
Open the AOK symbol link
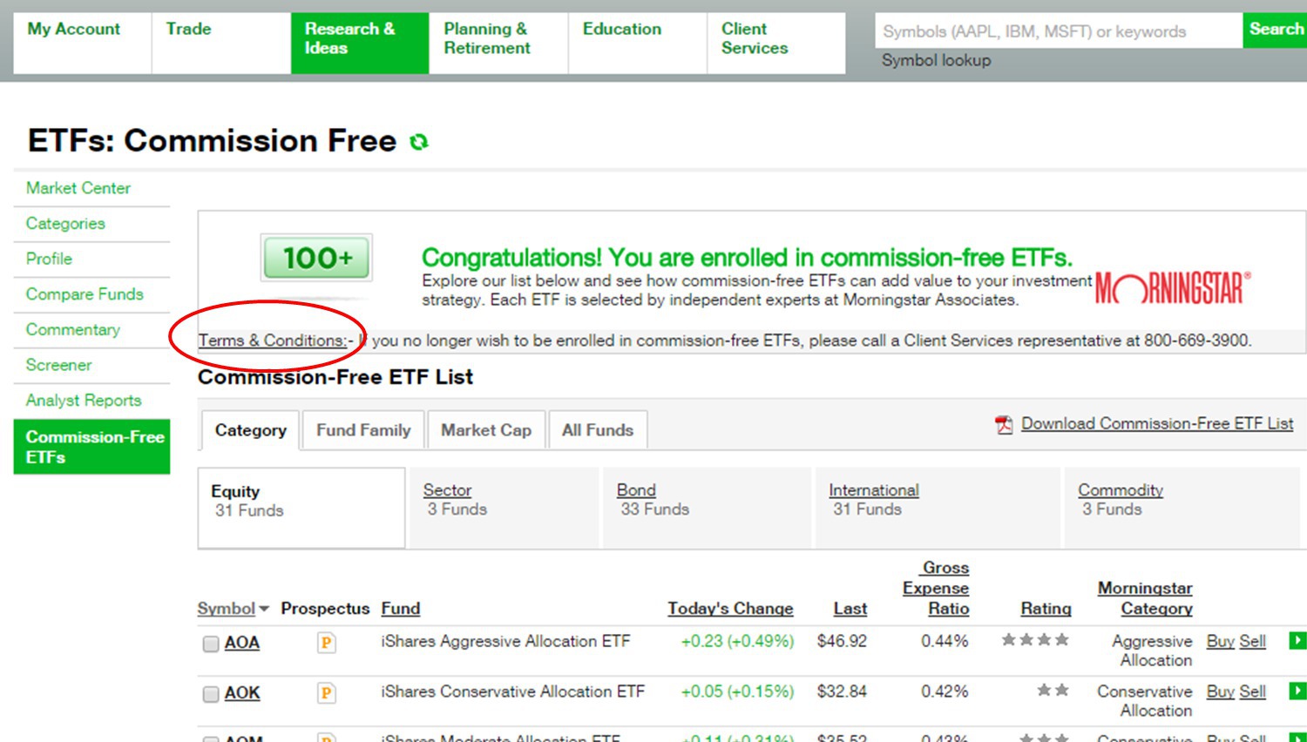click(242, 693)
